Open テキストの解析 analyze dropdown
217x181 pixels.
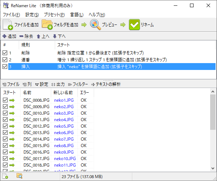(106, 84)
